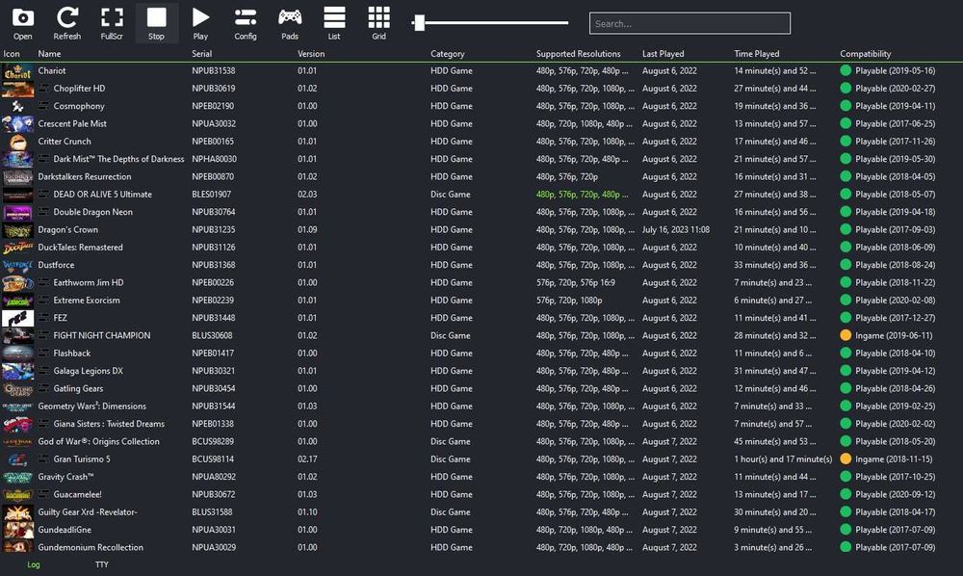Image resolution: width=963 pixels, height=576 pixels.
Task: Refresh the game list
Action: [67, 23]
